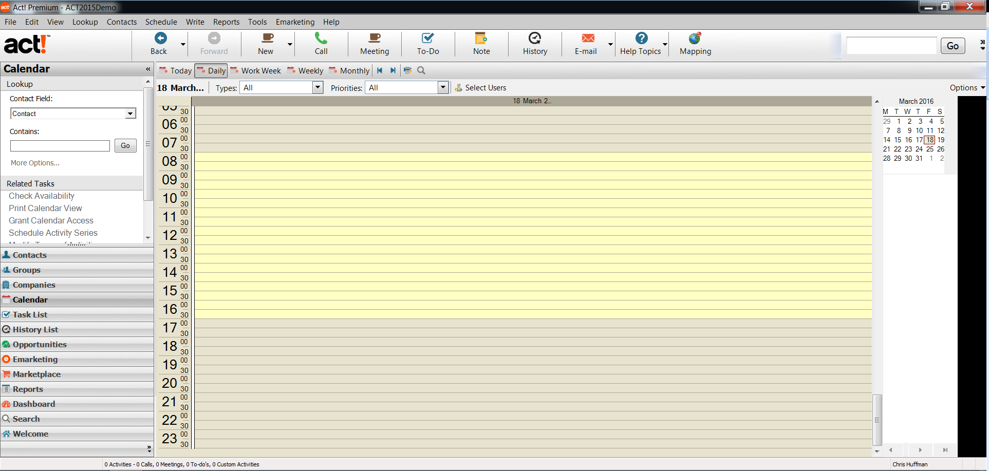Click Schedule Activity Series link
This screenshot has height=471, width=989.
(53, 233)
